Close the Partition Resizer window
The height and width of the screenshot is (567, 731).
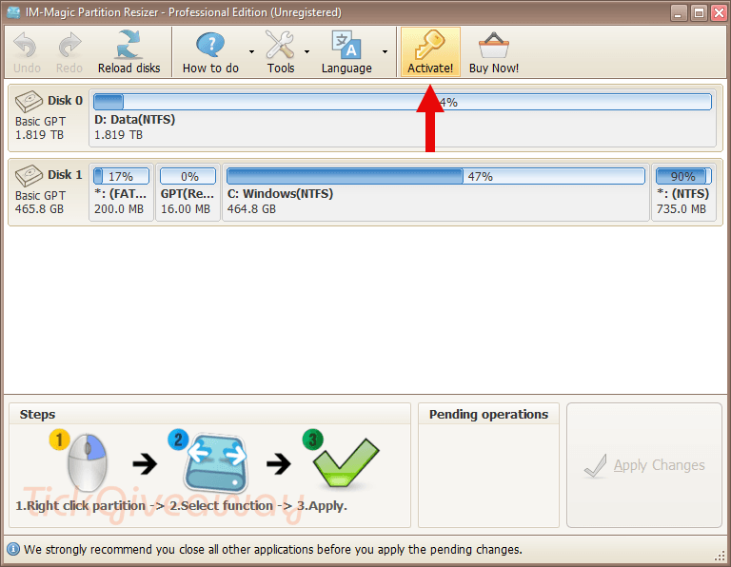point(719,13)
